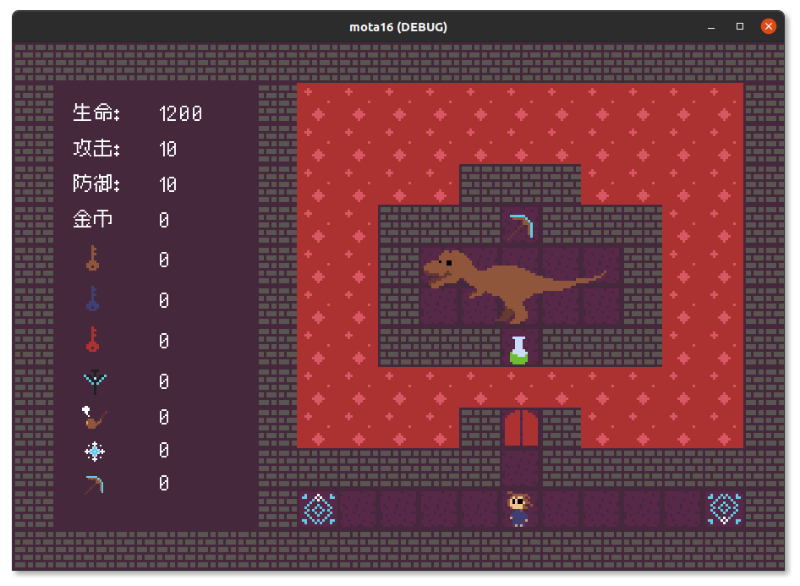The height and width of the screenshot is (586, 800).
Task: Click the smoking pipe item icon
Action: tap(94, 418)
